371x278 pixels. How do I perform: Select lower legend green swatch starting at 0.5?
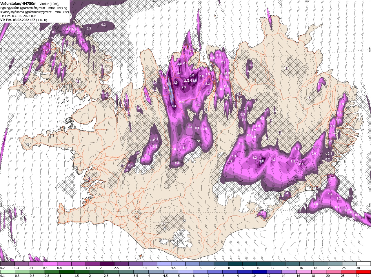pyautogui.click(x=37, y=272)
